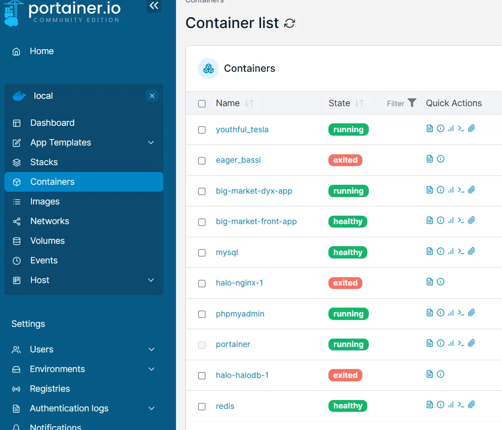View stats for big-market-dyx-app
The width and height of the screenshot is (502, 430).
point(451,190)
